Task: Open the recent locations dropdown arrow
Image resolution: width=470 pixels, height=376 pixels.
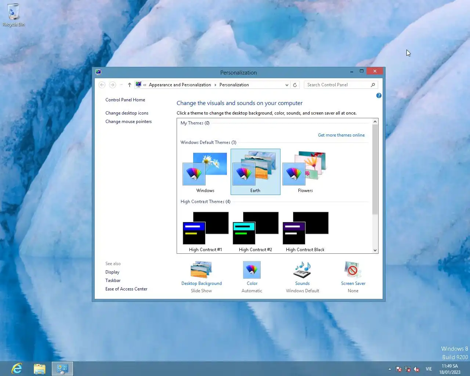Action: click(x=121, y=85)
